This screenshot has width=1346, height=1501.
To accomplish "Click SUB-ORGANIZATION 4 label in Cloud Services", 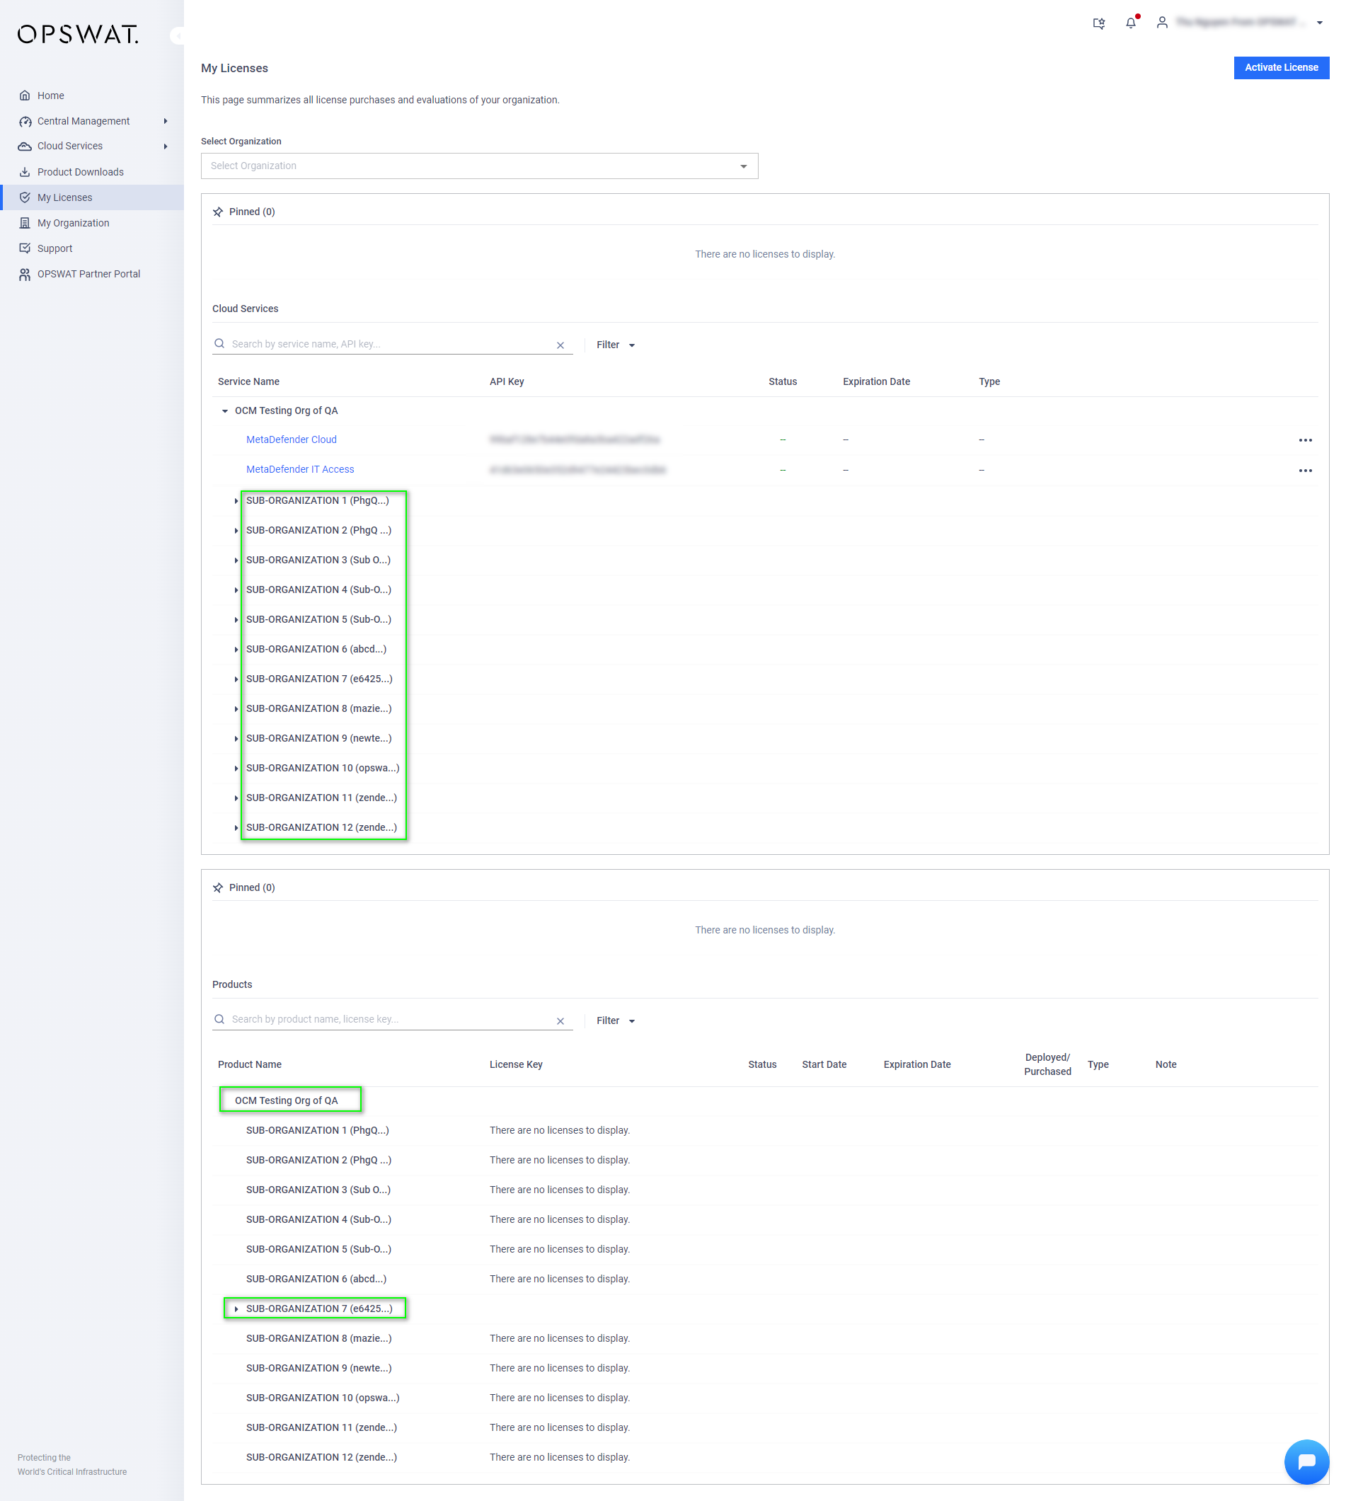I will pos(318,590).
